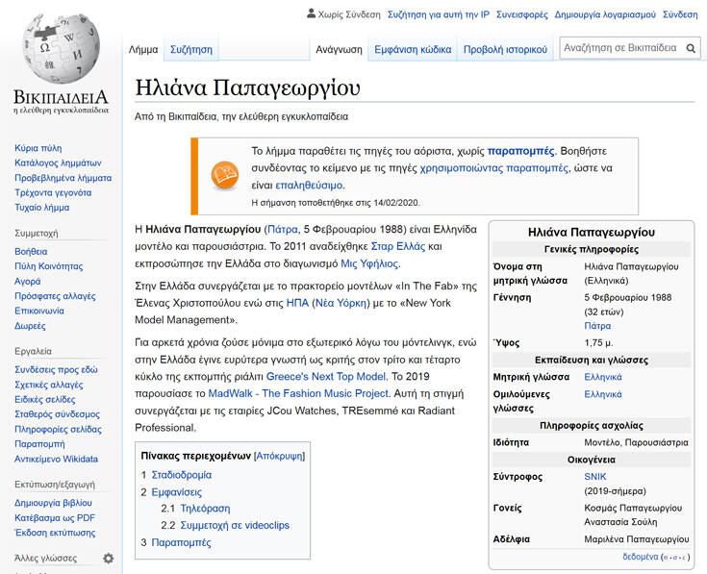Click the Σύνδεση login link
The height and width of the screenshot is (574, 707).
(x=680, y=14)
